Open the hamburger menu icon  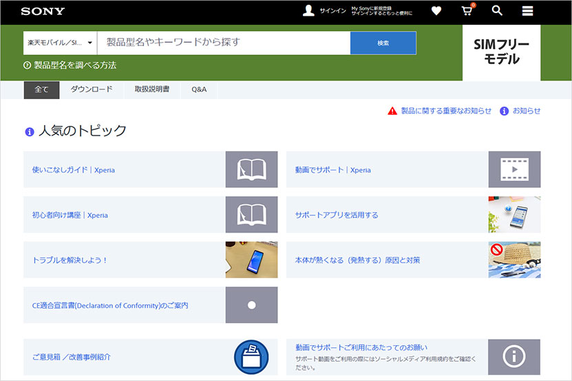coord(527,11)
